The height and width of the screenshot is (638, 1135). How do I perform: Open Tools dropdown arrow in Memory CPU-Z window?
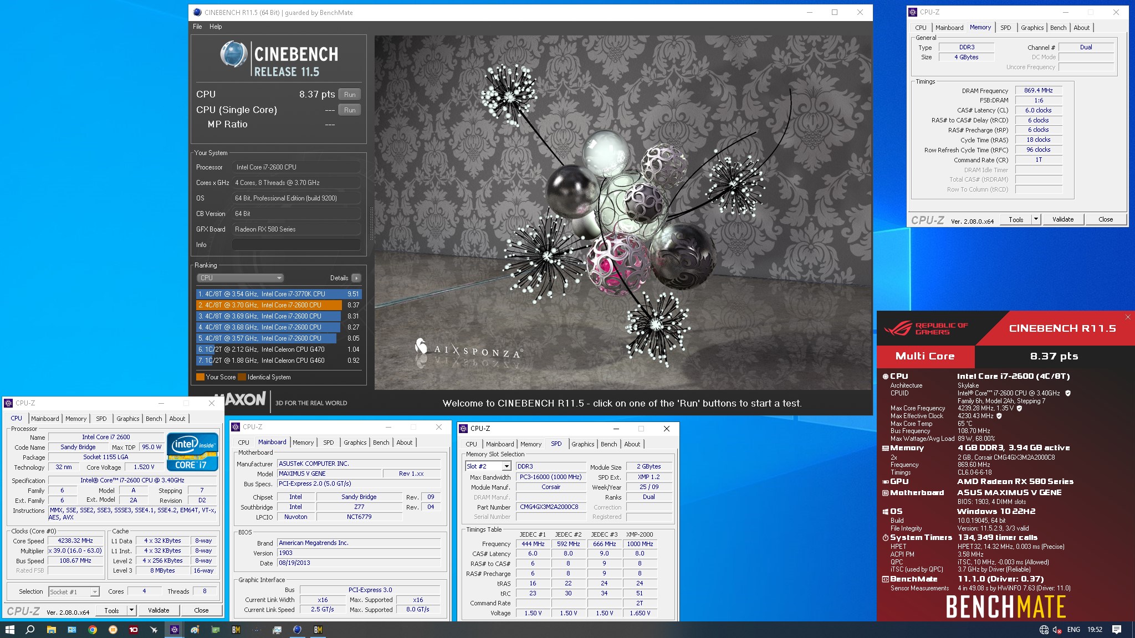1036,219
